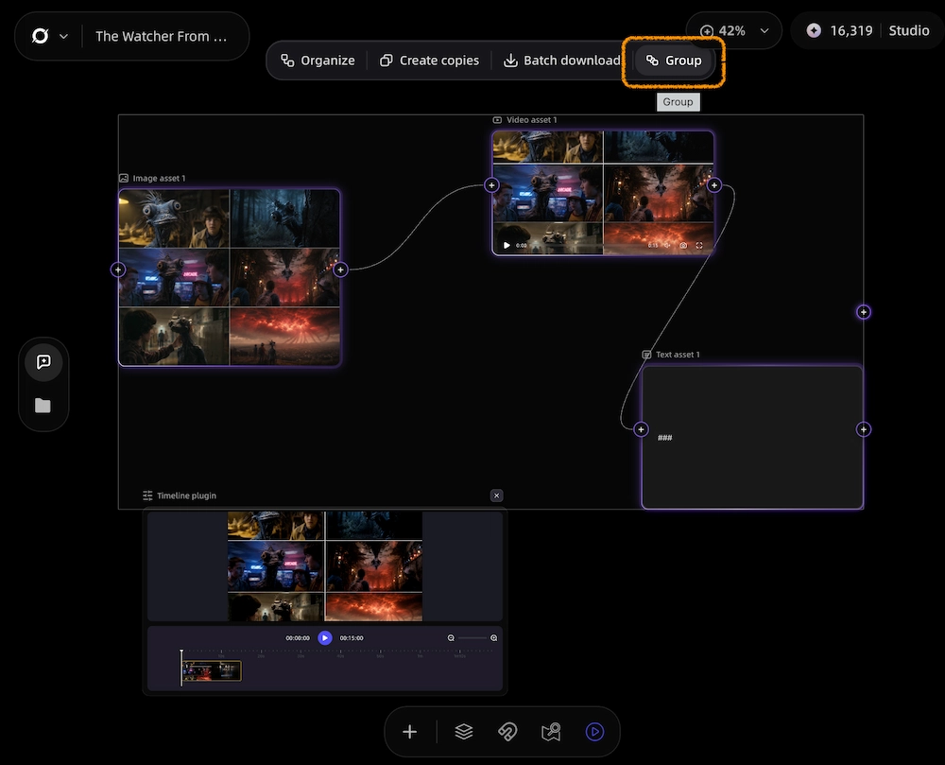
Task: Click the Image asset 1 picture icon
Action: coord(124,179)
